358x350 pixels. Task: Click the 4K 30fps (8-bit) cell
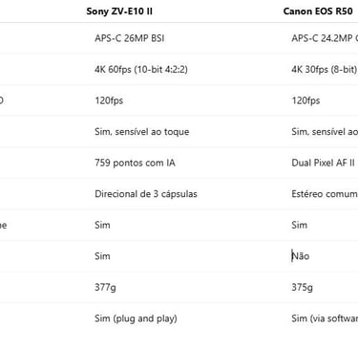325,70
